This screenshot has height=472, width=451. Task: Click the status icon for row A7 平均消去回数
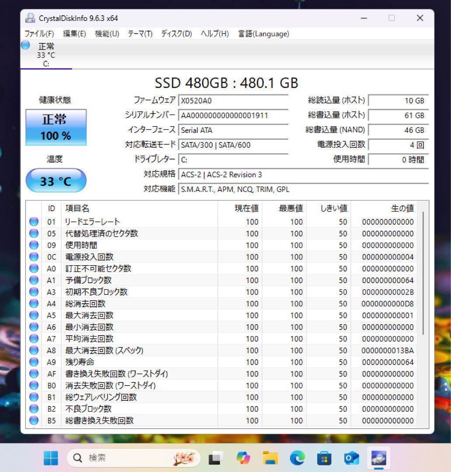click(x=34, y=339)
